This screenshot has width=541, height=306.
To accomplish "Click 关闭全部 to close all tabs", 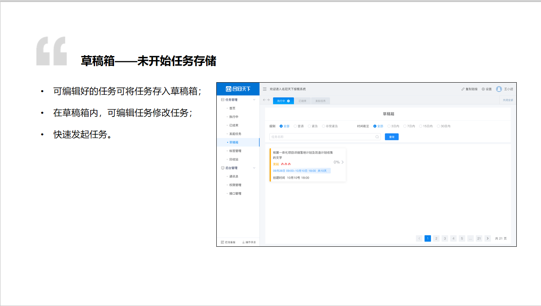I will coord(508,100).
